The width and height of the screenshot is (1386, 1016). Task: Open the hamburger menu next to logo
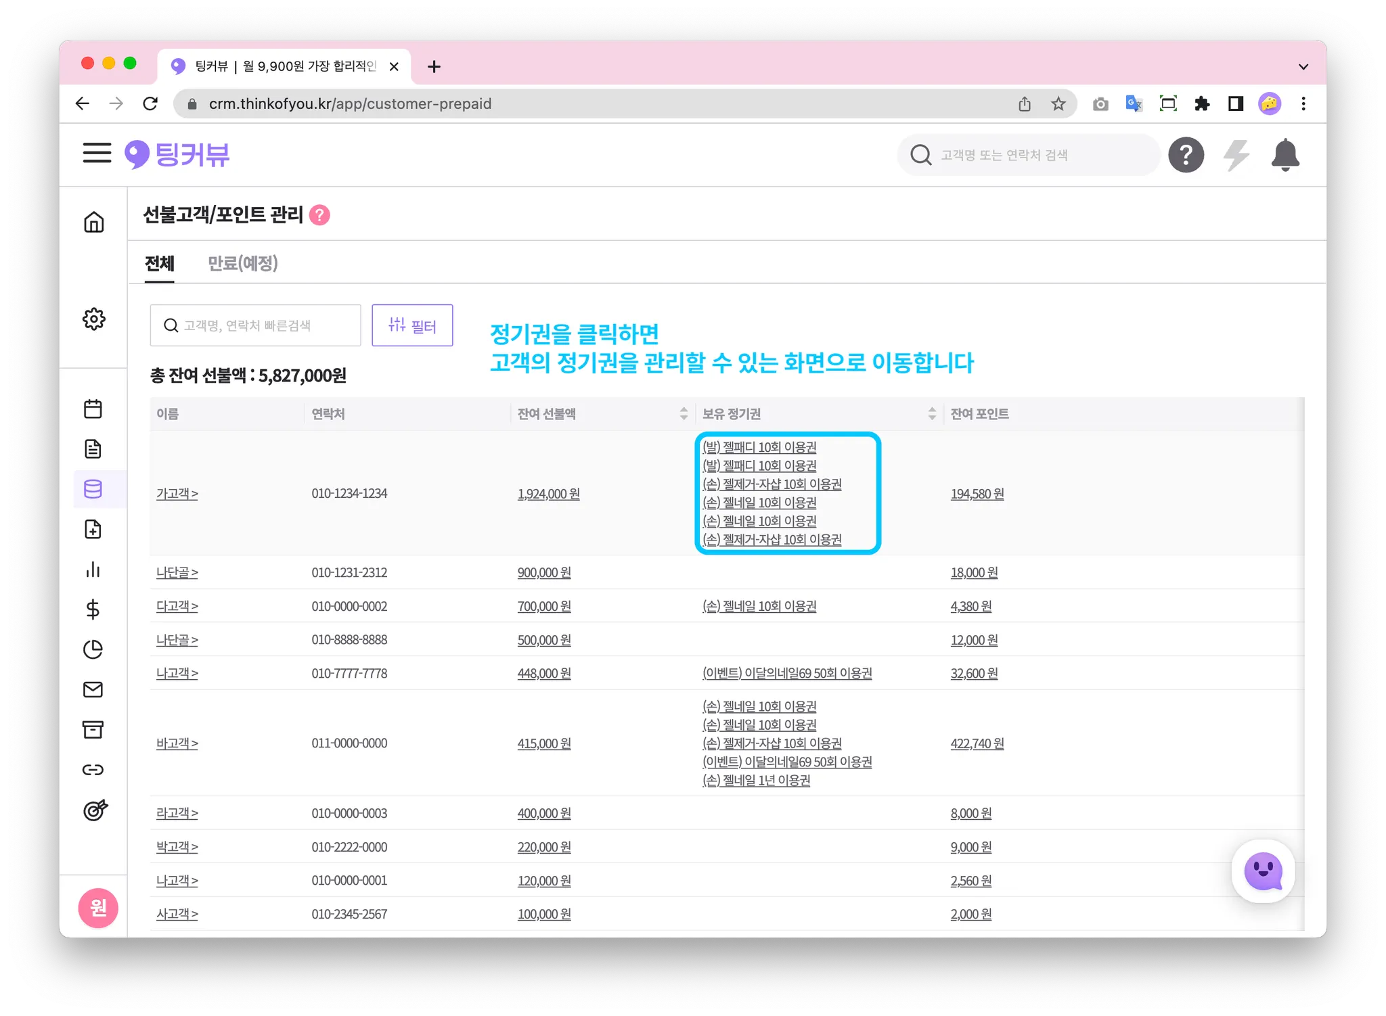[97, 154]
